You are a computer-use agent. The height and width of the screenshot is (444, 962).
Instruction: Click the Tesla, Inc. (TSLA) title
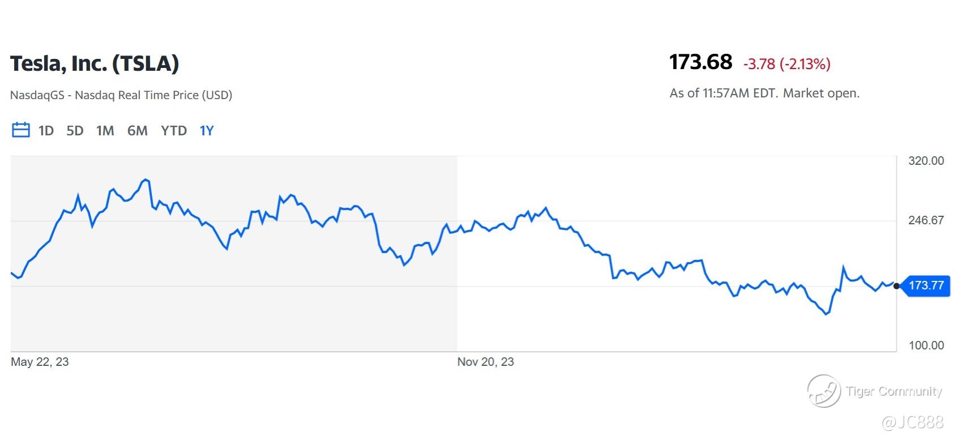[95, 63]
